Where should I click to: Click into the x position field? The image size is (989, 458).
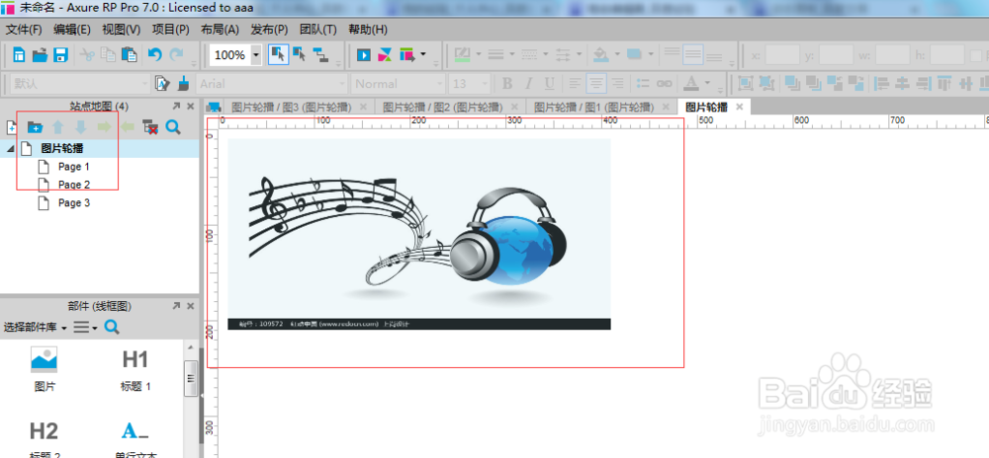[x=782, y=54]
